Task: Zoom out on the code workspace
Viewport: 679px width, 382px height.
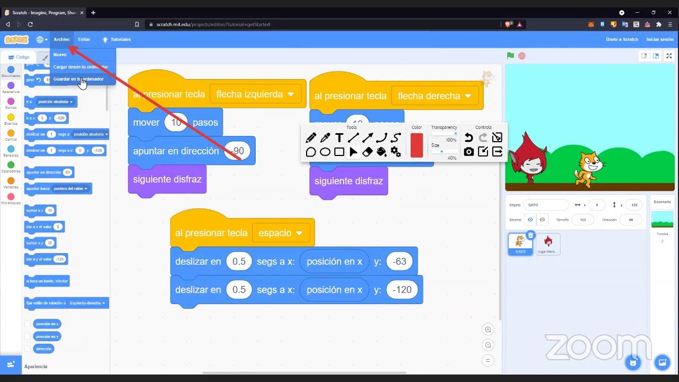Action: [x=488, y=345]
